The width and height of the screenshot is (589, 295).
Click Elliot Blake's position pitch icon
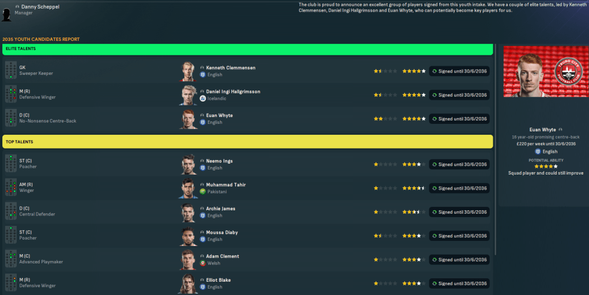click(x=10, y=283)
